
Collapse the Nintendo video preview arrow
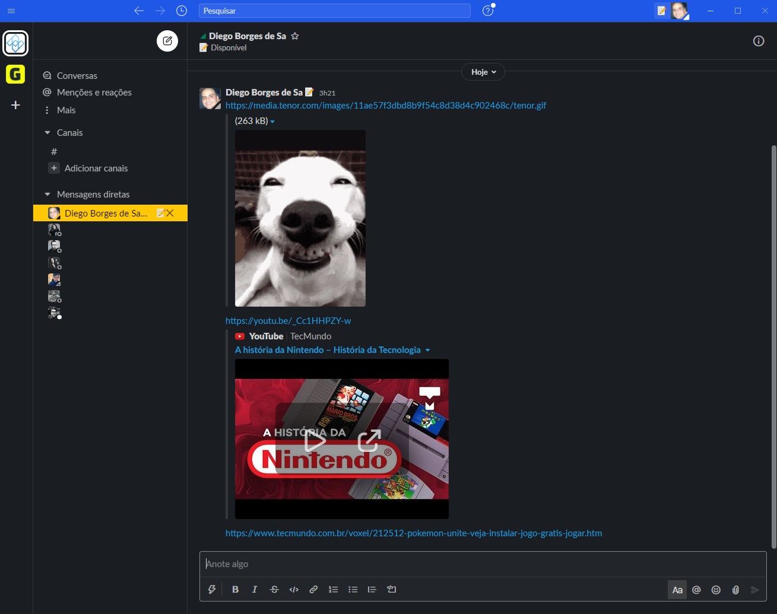point(427,351)
